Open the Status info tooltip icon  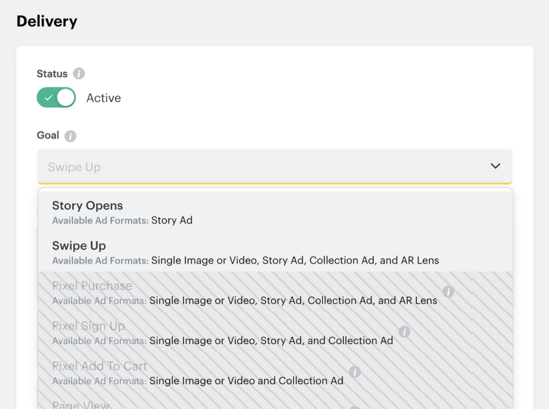78,73
